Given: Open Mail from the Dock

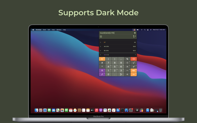Looking at the screenshot, I should tap(54, 110).
